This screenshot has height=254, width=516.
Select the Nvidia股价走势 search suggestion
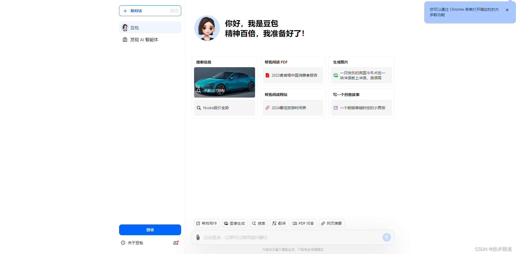(224, 108)
